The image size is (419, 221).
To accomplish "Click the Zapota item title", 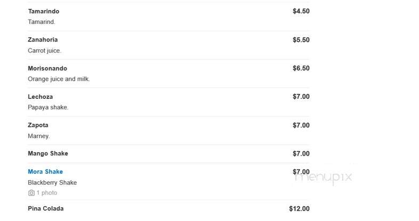I will click(x=38, y=125).
